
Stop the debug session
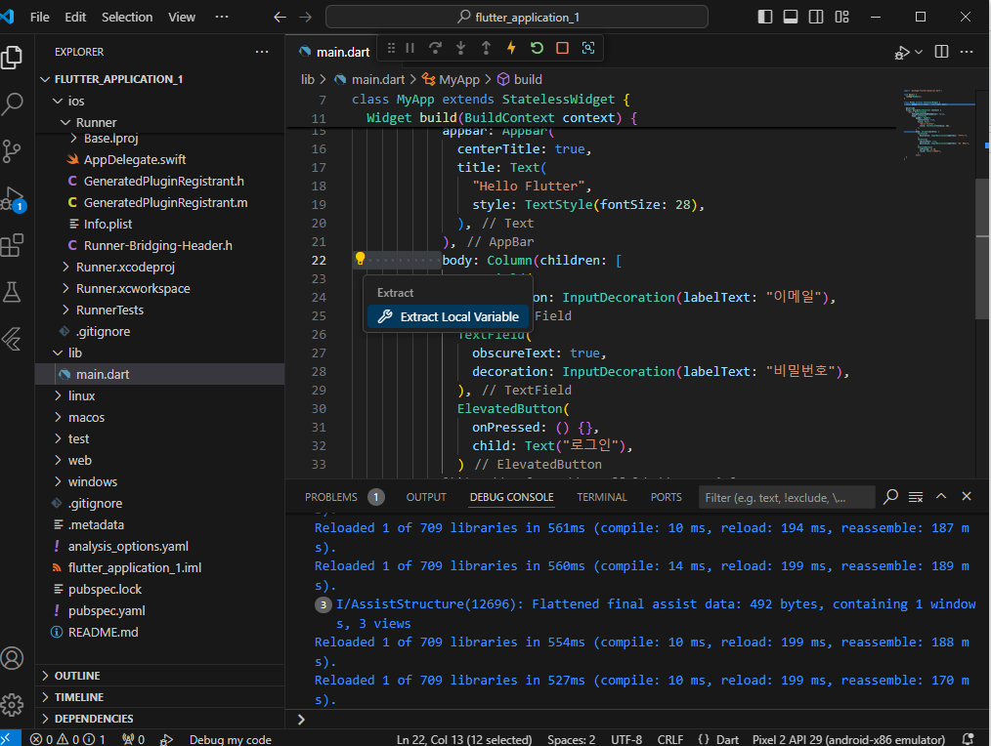(563, 48)
